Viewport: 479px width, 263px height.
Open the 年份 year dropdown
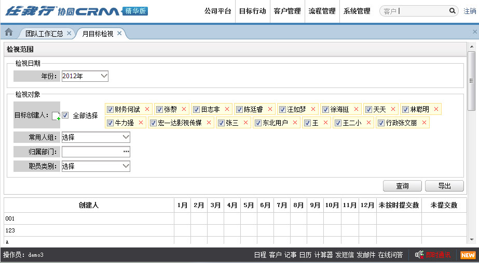pyautogui.click(x=85, y=76)
